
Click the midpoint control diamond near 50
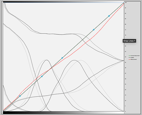(x=62, y=58)
